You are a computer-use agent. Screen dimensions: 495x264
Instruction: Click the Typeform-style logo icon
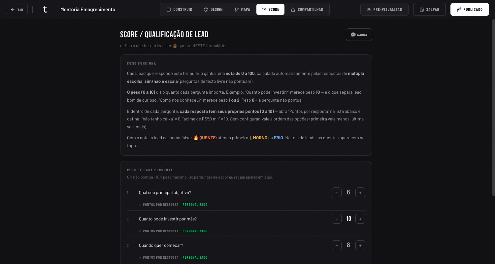[x=45, y=10]
